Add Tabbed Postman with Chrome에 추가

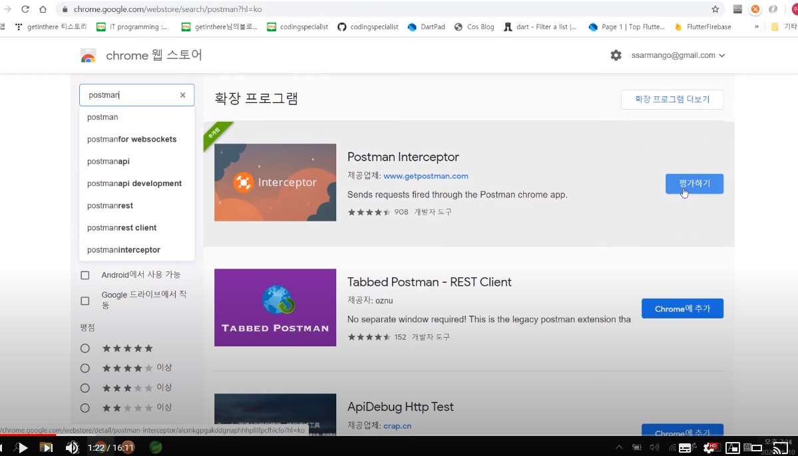coord(682,308)
